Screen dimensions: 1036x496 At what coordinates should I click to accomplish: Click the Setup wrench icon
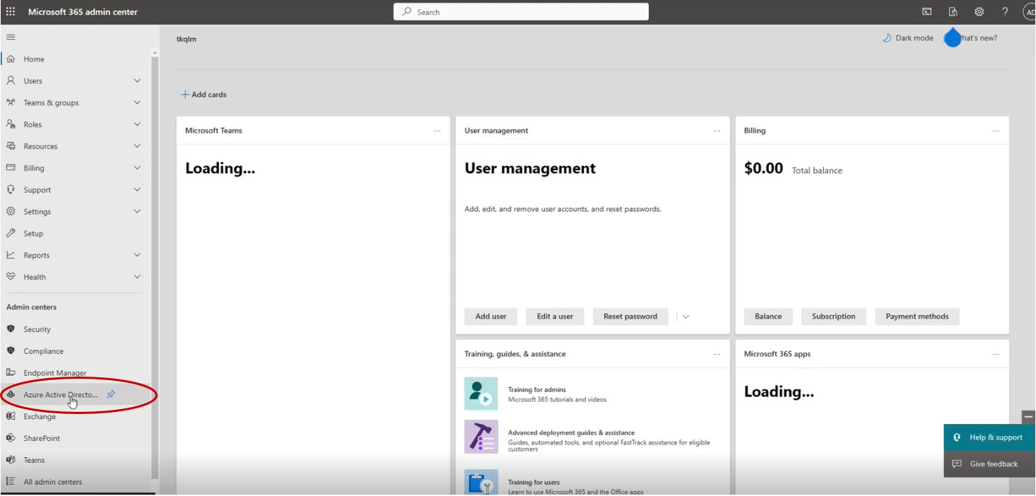(x=11, y=233)
